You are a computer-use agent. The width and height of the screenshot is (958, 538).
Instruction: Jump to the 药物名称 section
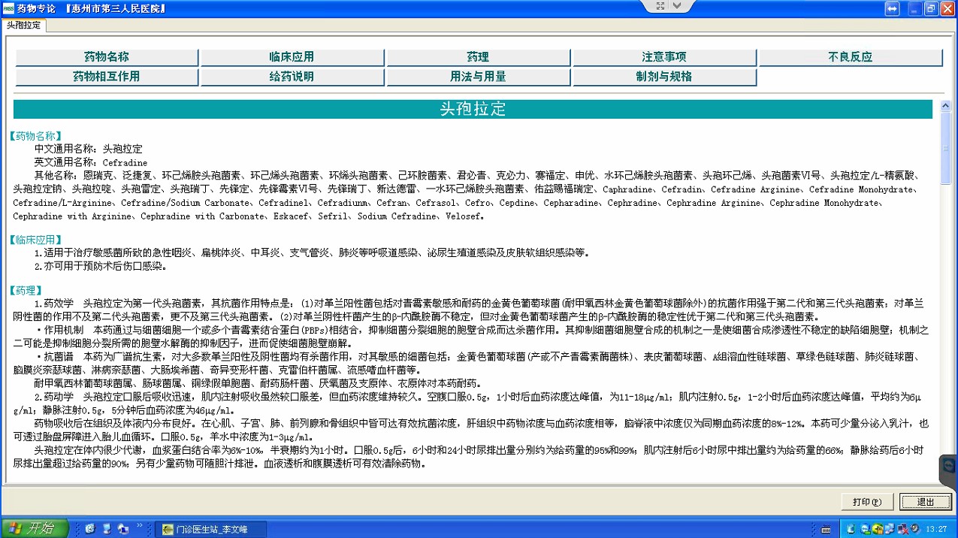coord(107,57)
